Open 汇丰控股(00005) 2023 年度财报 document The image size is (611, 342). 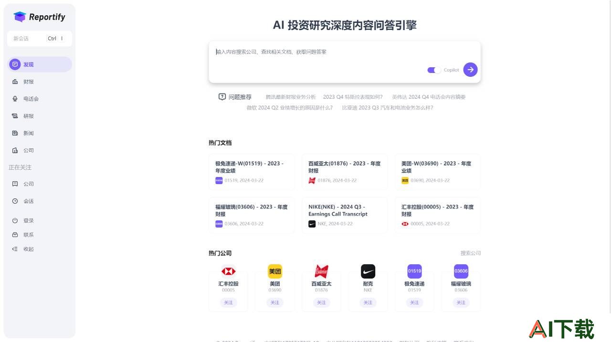point(438,216)
